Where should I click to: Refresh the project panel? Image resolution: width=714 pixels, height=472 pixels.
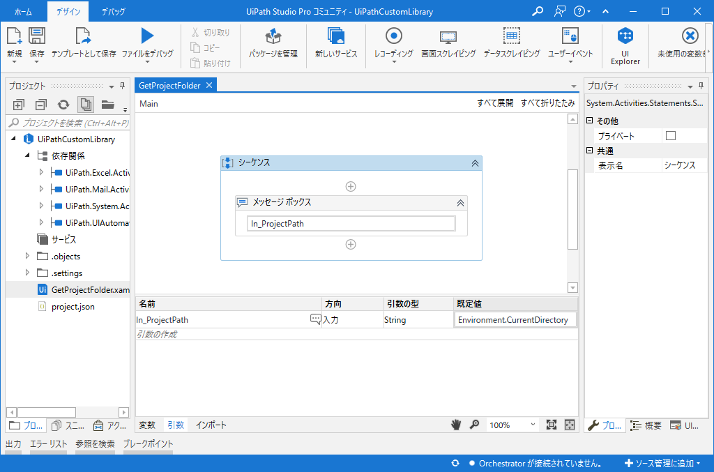click(x=63, y=105)
